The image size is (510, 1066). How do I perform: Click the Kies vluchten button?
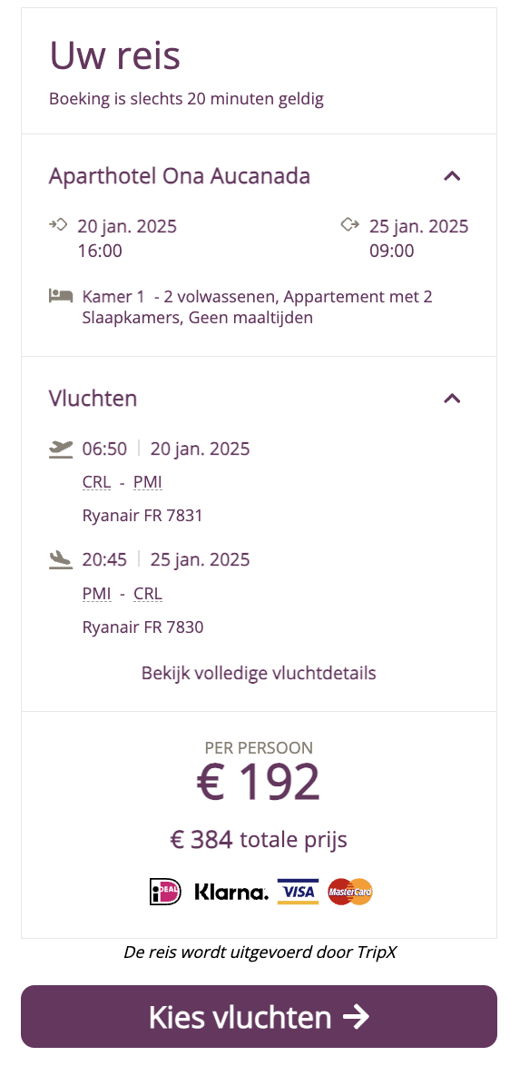click(260, 1016)
